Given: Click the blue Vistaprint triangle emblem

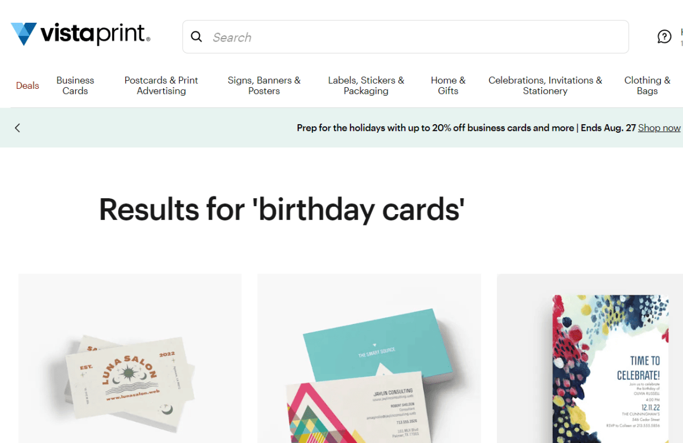Looking at the screenshot, I should point(24,34).
